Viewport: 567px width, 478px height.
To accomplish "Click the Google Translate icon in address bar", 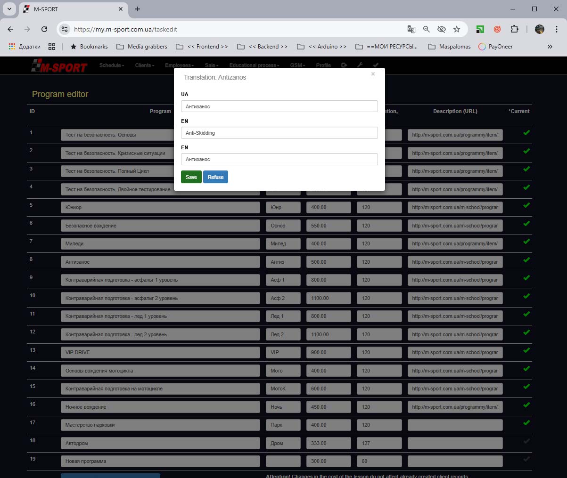I will [411, 29].
